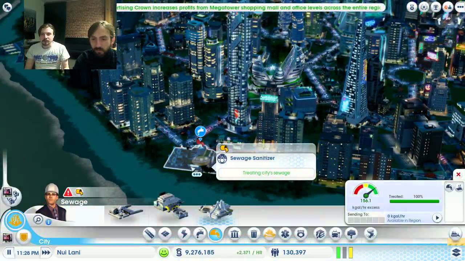Open the Health medical star menu
Screen dimensions: 465x261
click(x=285, y=234)
